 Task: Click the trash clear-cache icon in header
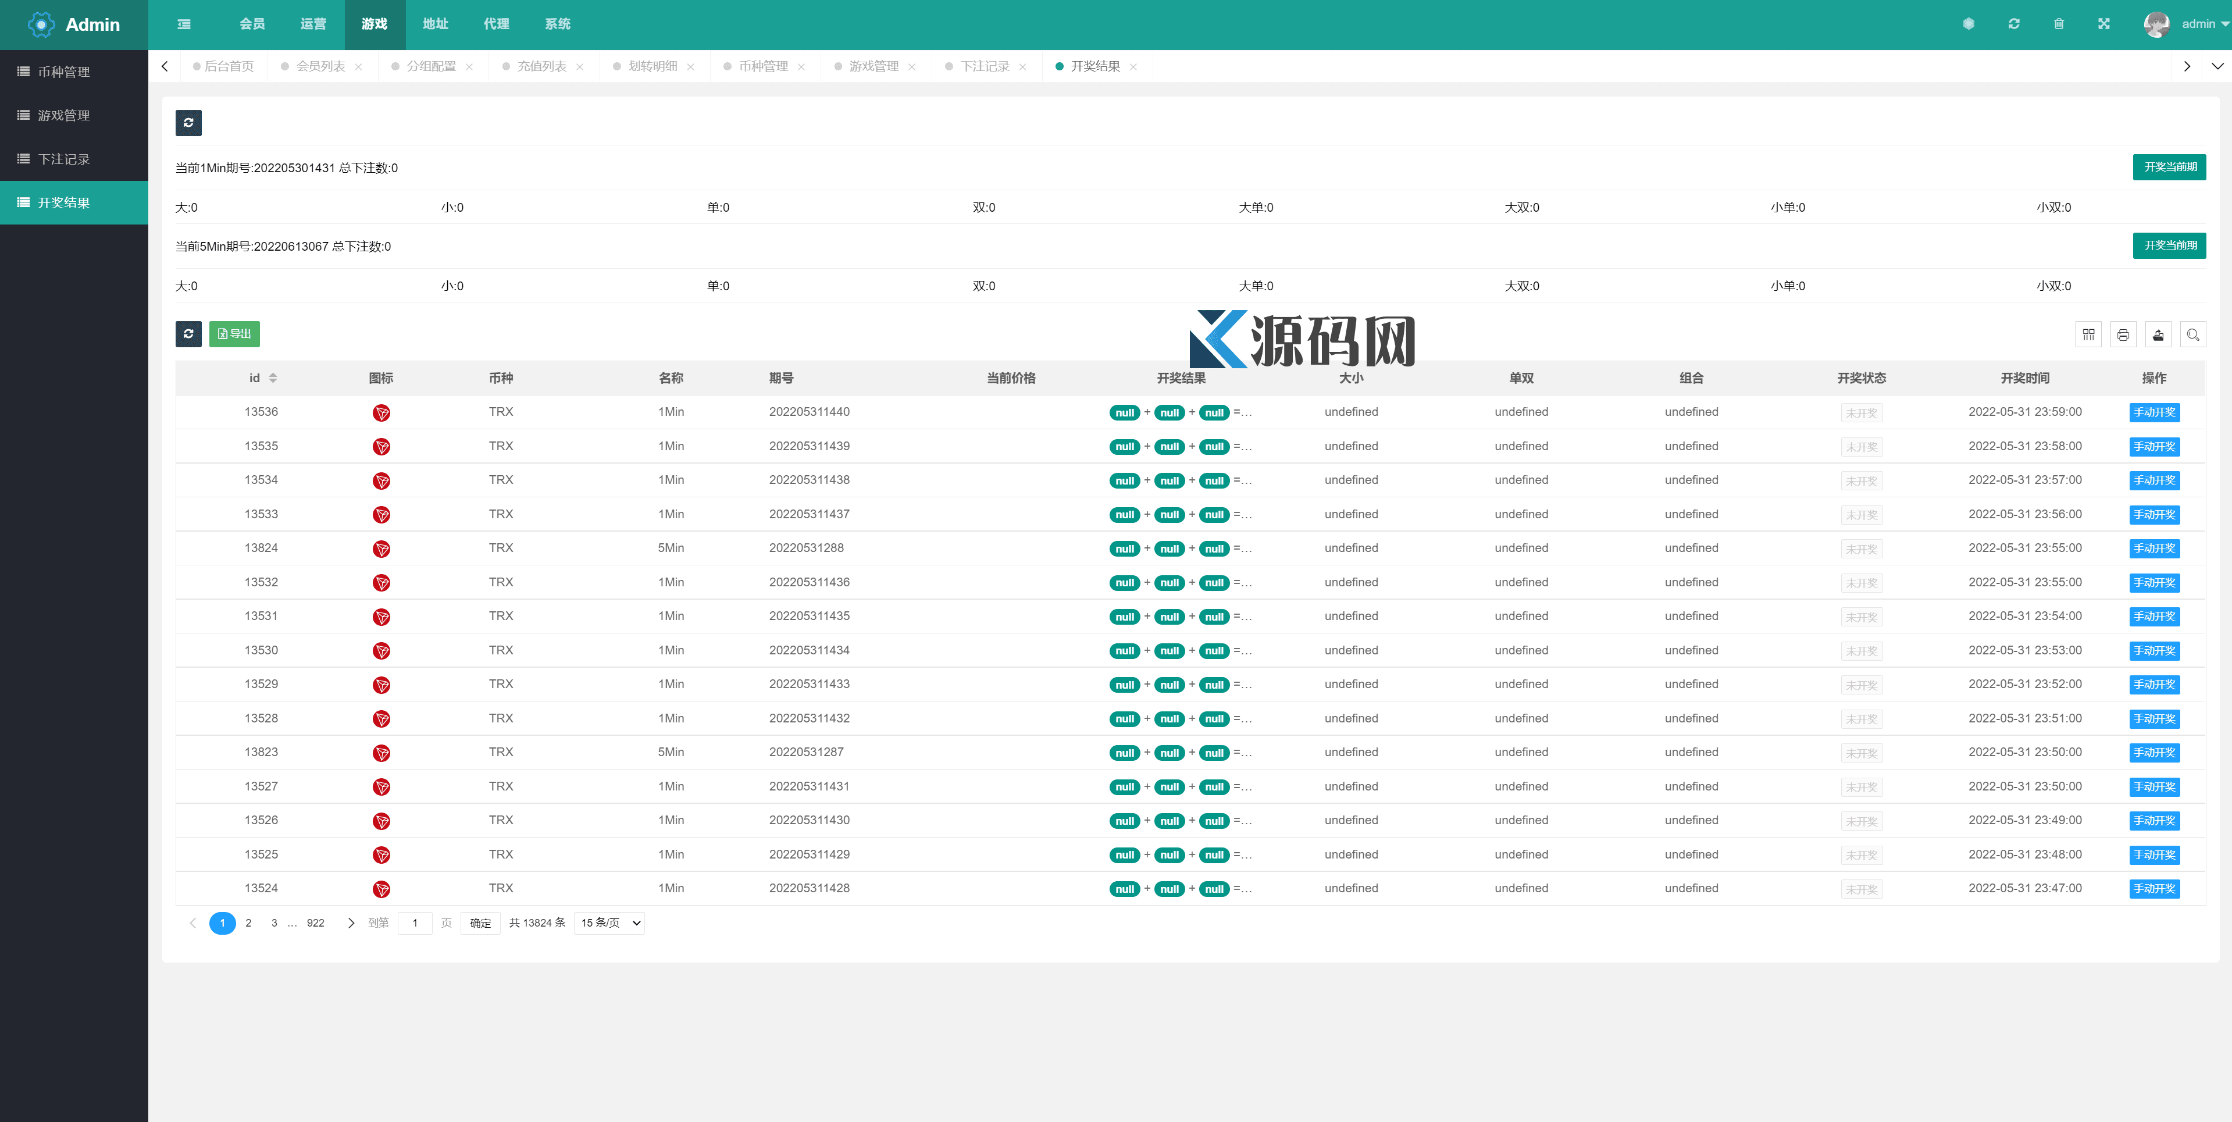(x=2059, y=24)
